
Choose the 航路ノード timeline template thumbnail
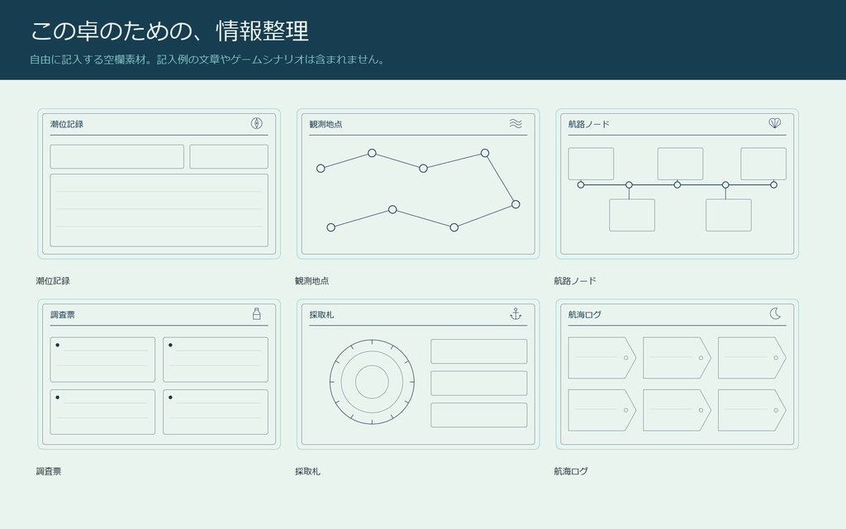[677, 183]
